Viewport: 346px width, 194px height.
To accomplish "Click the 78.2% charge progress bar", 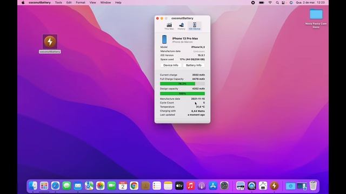I will 182,84.
